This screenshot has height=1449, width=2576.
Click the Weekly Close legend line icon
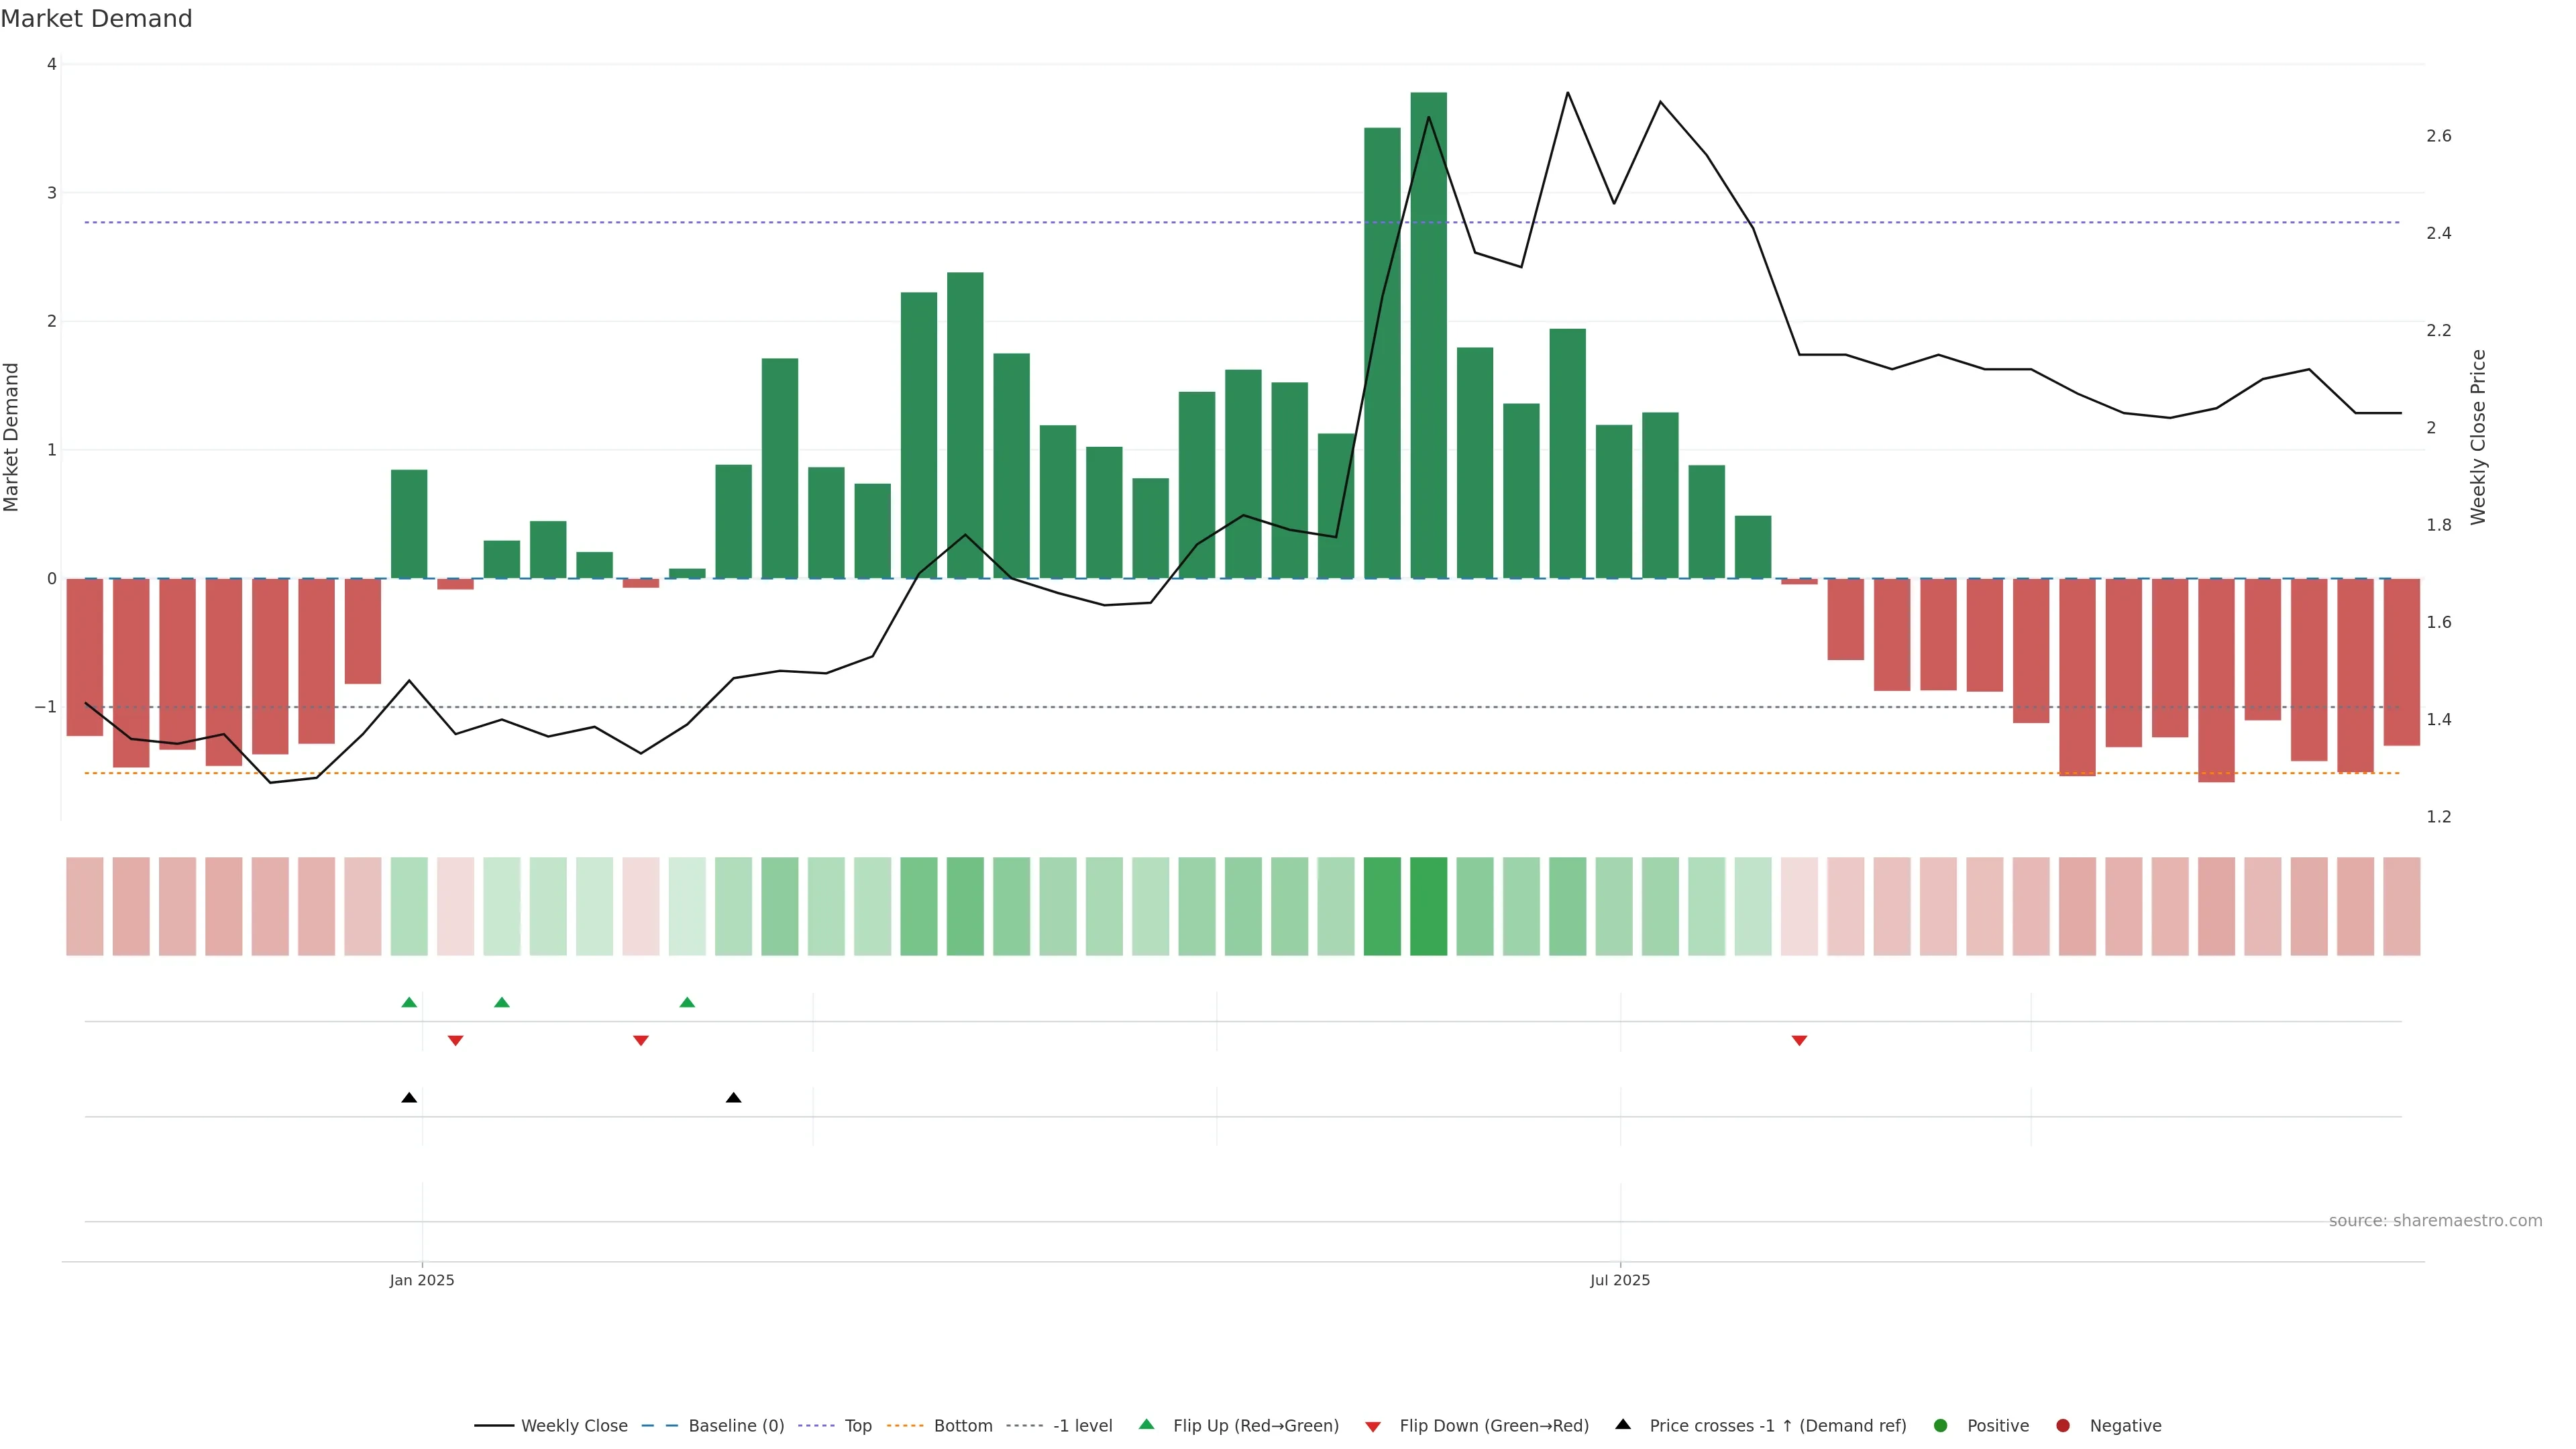[x=494, y=1426]
